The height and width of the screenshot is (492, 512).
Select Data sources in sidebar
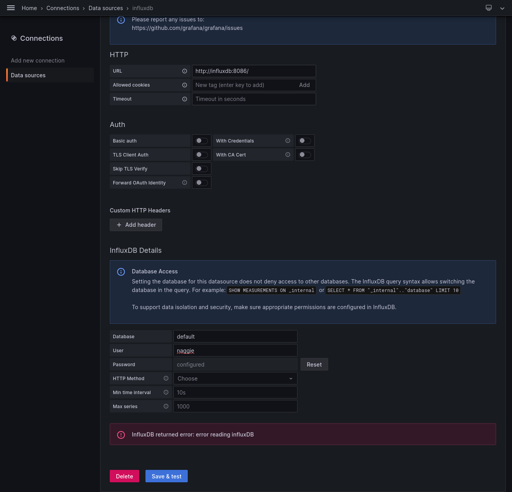coord(50,75)
